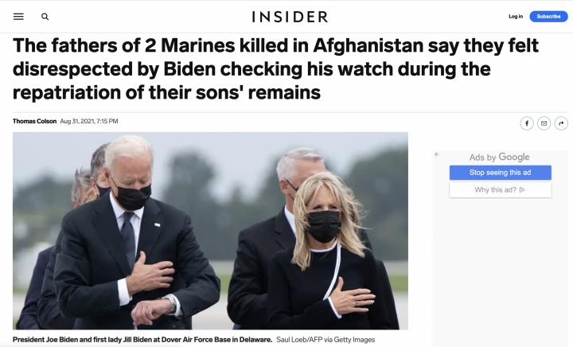Click the Saul Loeb/AFP photo credit
573x347 pixels.
(325, 340)
